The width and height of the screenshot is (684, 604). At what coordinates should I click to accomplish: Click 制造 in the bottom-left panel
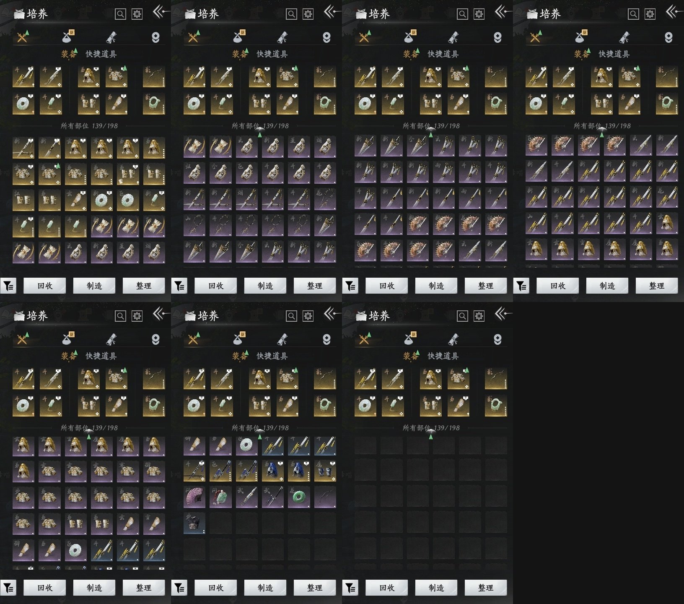[x=94, y=588]
